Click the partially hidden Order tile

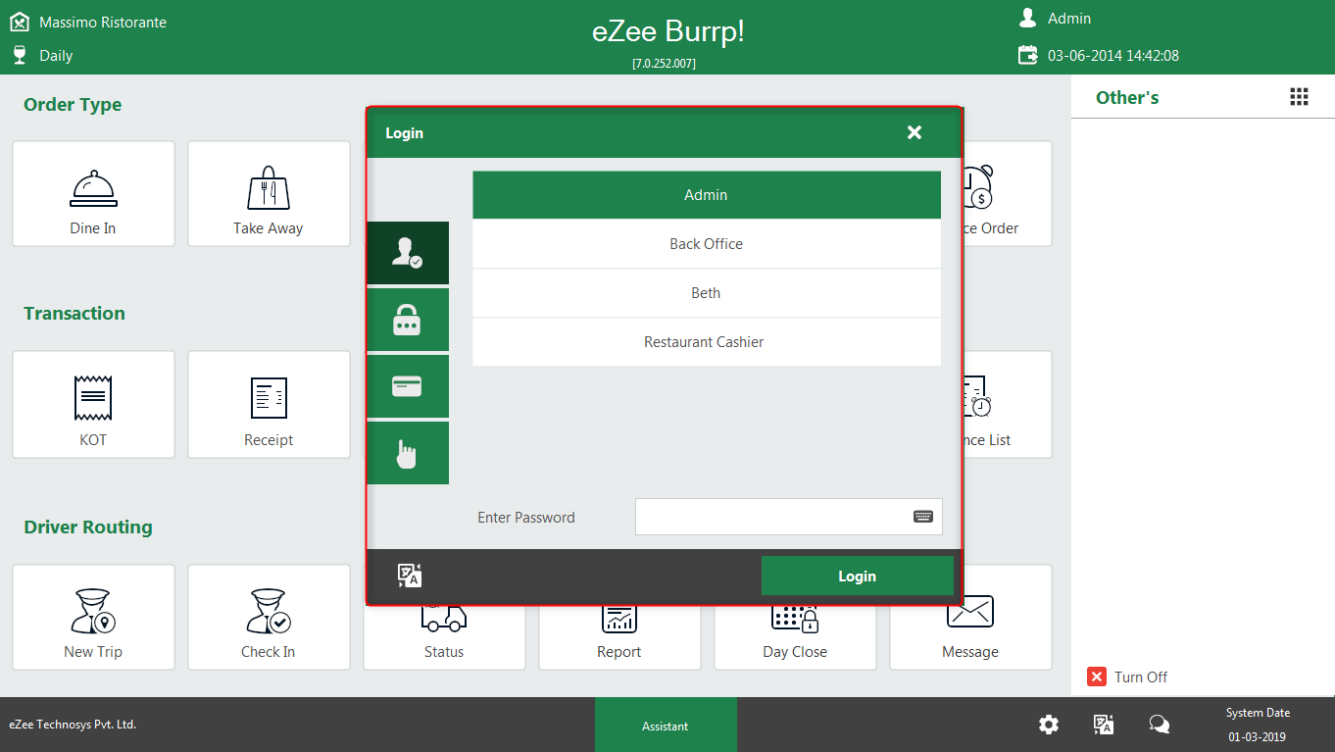click(x=1008, y=193)
